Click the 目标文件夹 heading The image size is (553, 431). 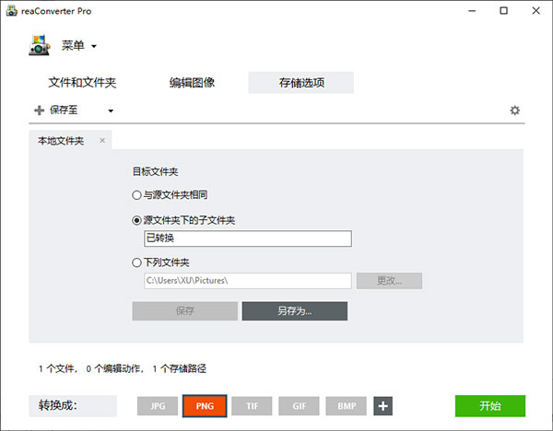click(x=155, y=171)
